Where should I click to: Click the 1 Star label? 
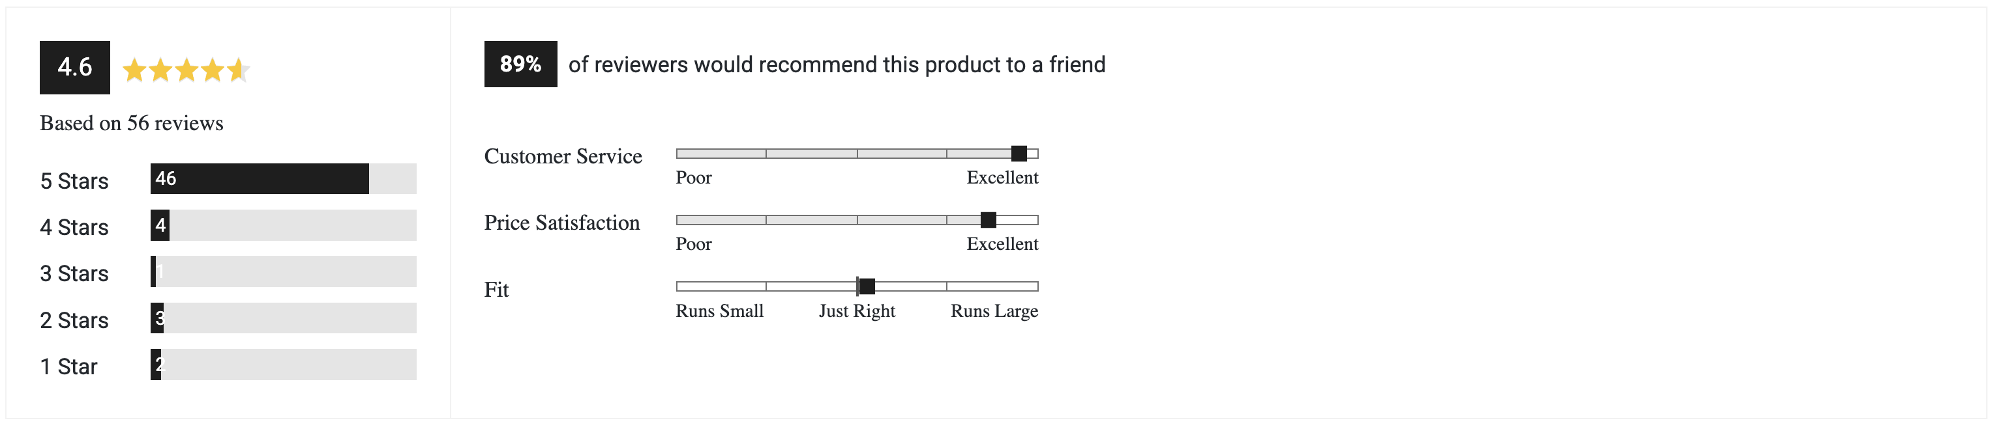69,366
